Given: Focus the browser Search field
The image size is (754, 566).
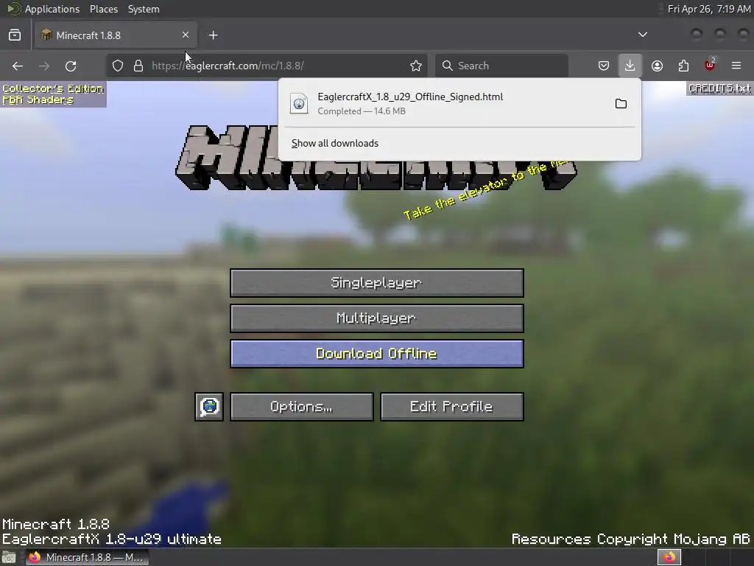Looking at the screenshot, I should pyautogui.click(x=501, y=66).
